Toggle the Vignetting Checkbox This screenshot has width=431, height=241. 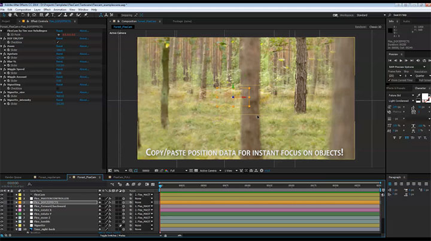[x=57, y=89]
